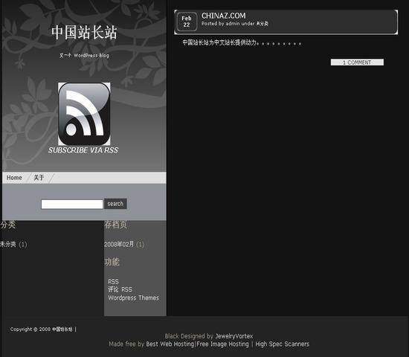Viewport: 409px width, 357px height.
Task: Click the 中国站长站 blog title
Action: tap(84, 33)
